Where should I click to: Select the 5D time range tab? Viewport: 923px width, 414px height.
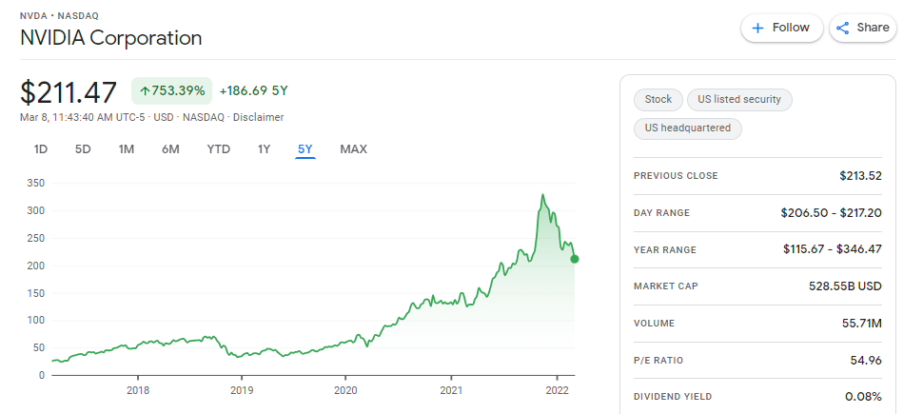pos(83,149)
